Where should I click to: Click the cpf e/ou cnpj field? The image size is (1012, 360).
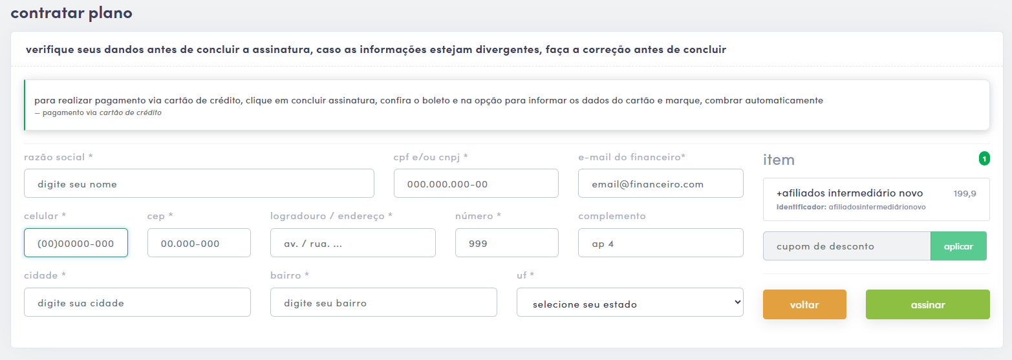476,184
